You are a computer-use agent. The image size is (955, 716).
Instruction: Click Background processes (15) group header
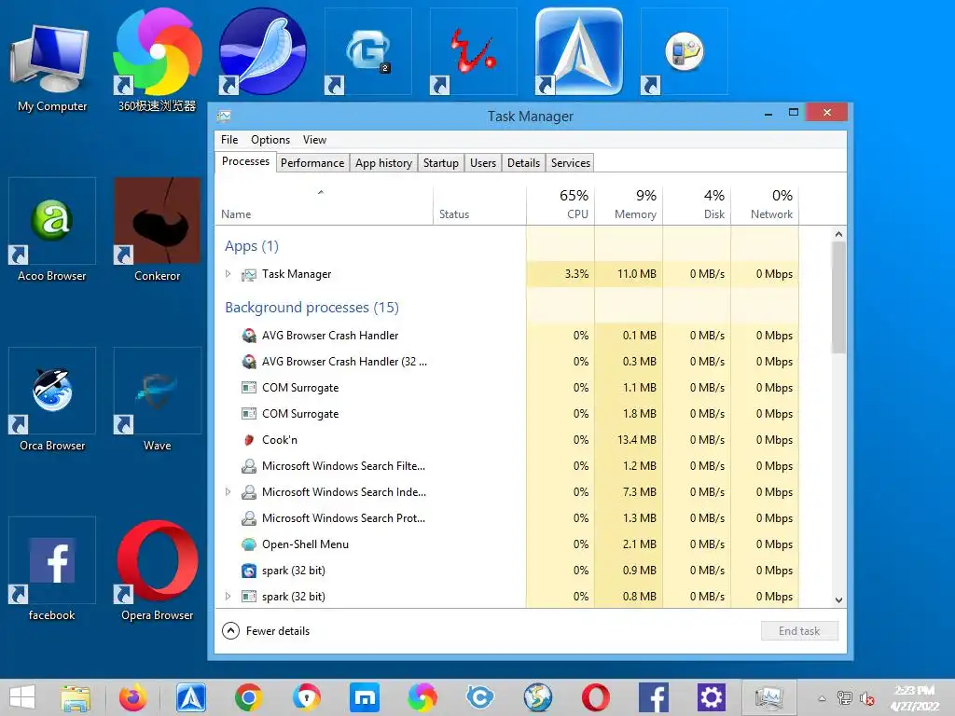[311, 308]
